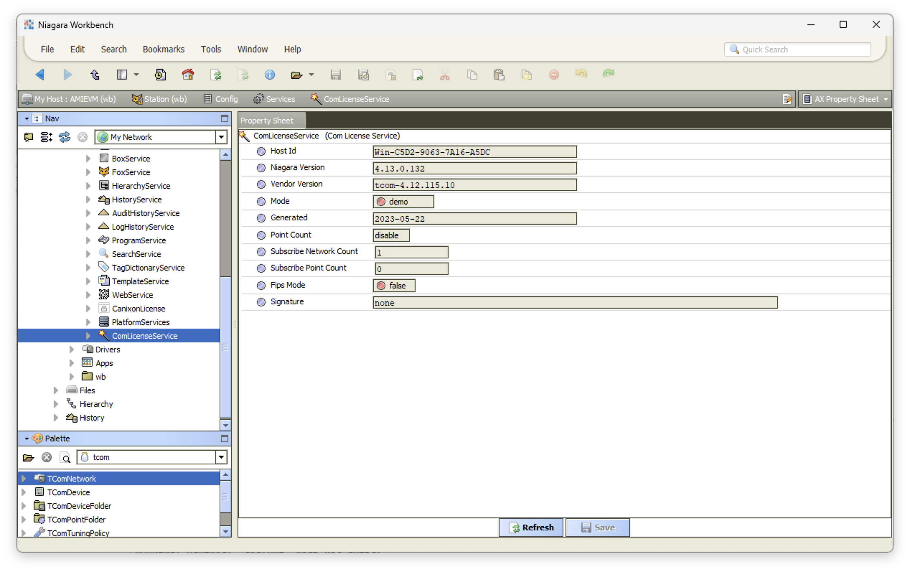Open the My Network dropdown

point(221,137)
